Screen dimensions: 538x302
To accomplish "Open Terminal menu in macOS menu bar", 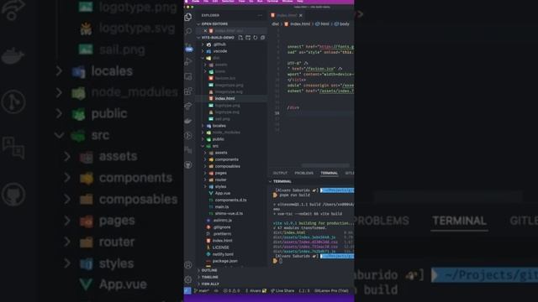I will point(272,2).
